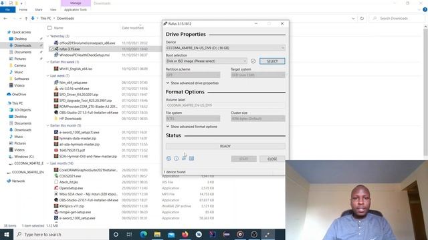Open Downloads under Quick access
This screenshot has width=428, height=240.
point(23,45)
